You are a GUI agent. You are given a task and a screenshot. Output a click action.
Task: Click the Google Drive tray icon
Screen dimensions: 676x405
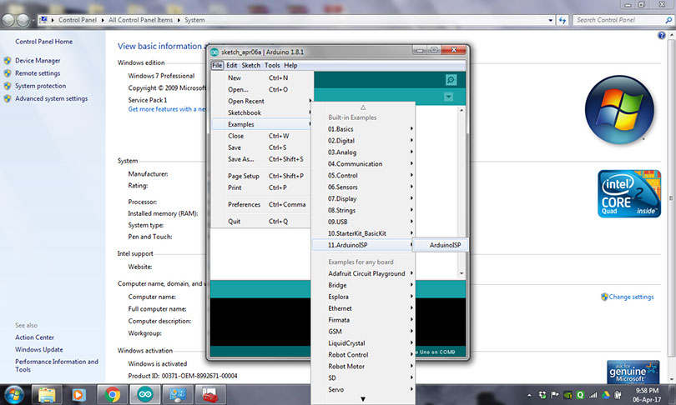pyautogui.click(x=606, y=394)
